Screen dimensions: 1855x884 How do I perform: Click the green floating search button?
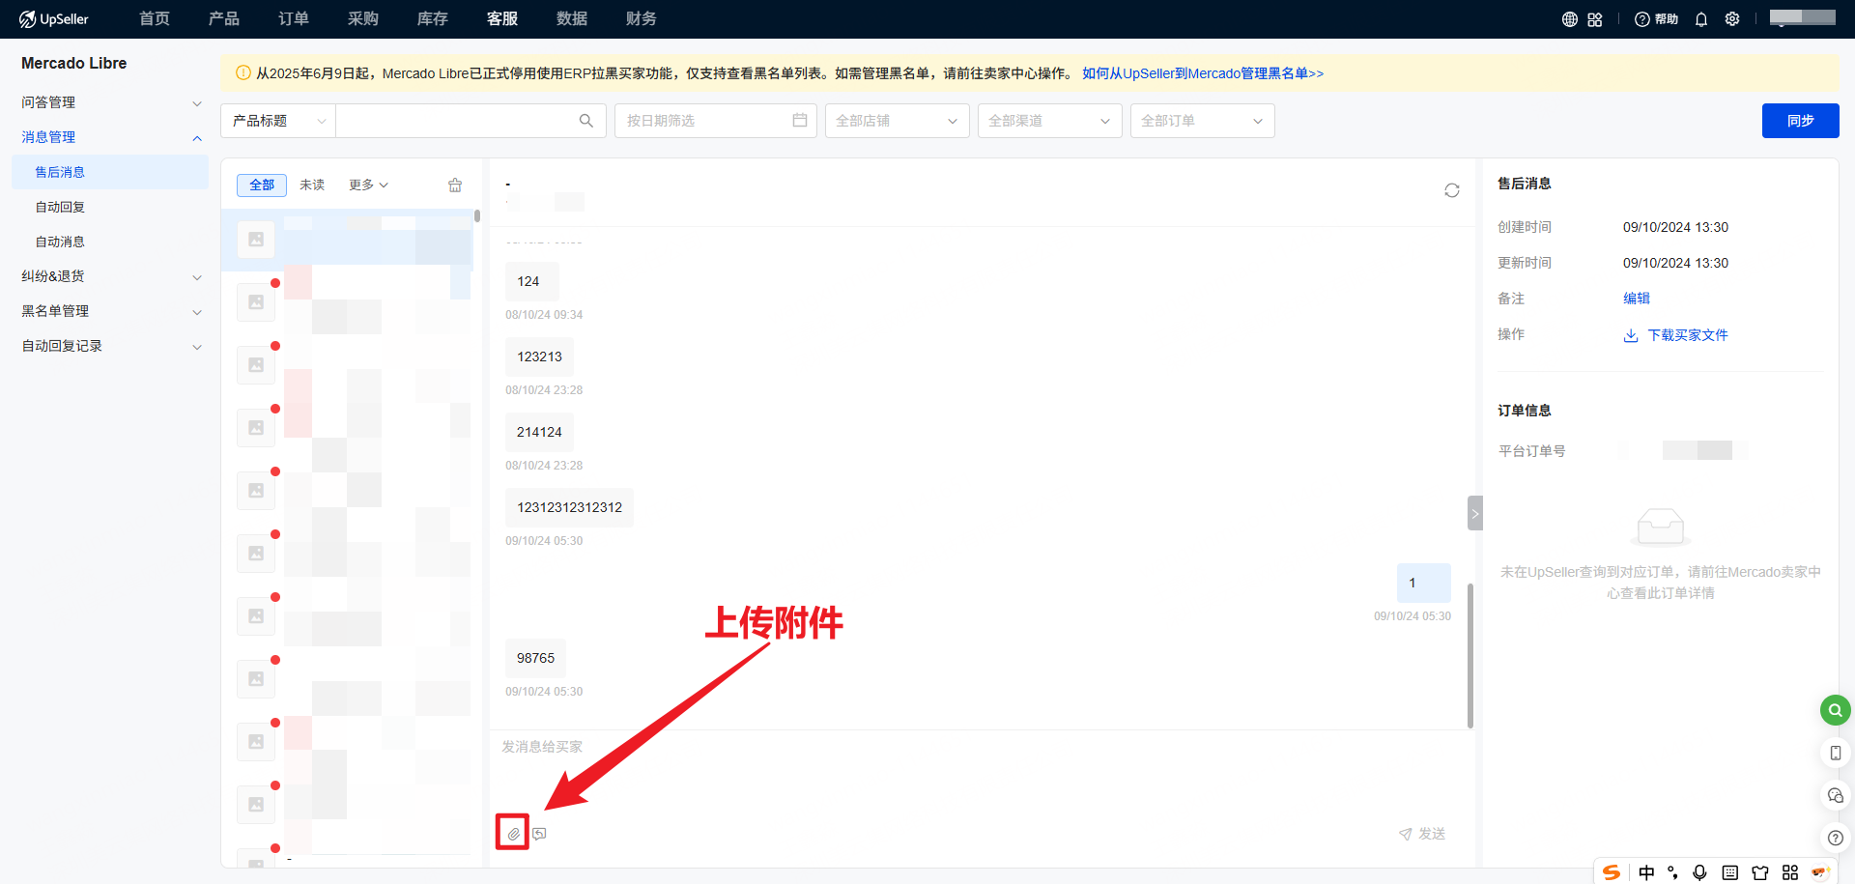pyautogui.click(x=1835, y=710)
